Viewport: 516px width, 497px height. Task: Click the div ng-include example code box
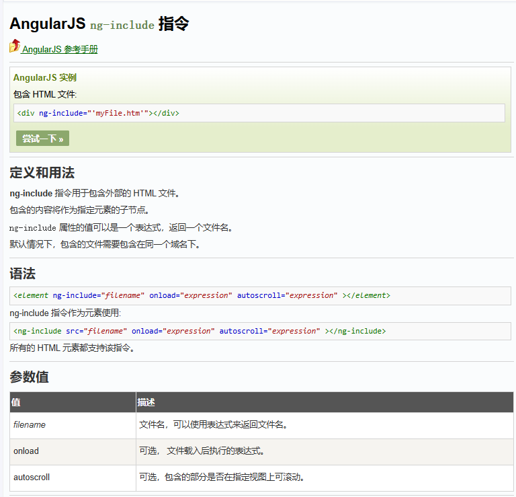pyautogui.click(x=259, y=113)
